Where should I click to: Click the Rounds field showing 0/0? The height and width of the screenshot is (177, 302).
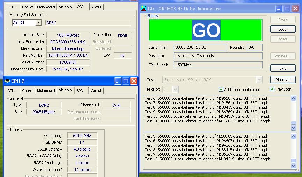[254, 47]
